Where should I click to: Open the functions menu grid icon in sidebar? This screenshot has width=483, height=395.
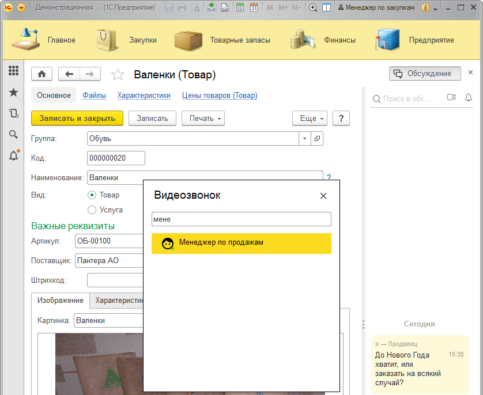[13, 71]
